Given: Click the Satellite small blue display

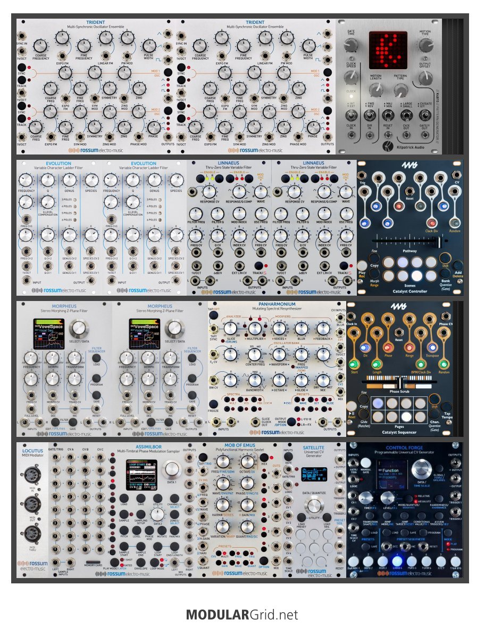Looking at the screenshot, I should (314, 475).
